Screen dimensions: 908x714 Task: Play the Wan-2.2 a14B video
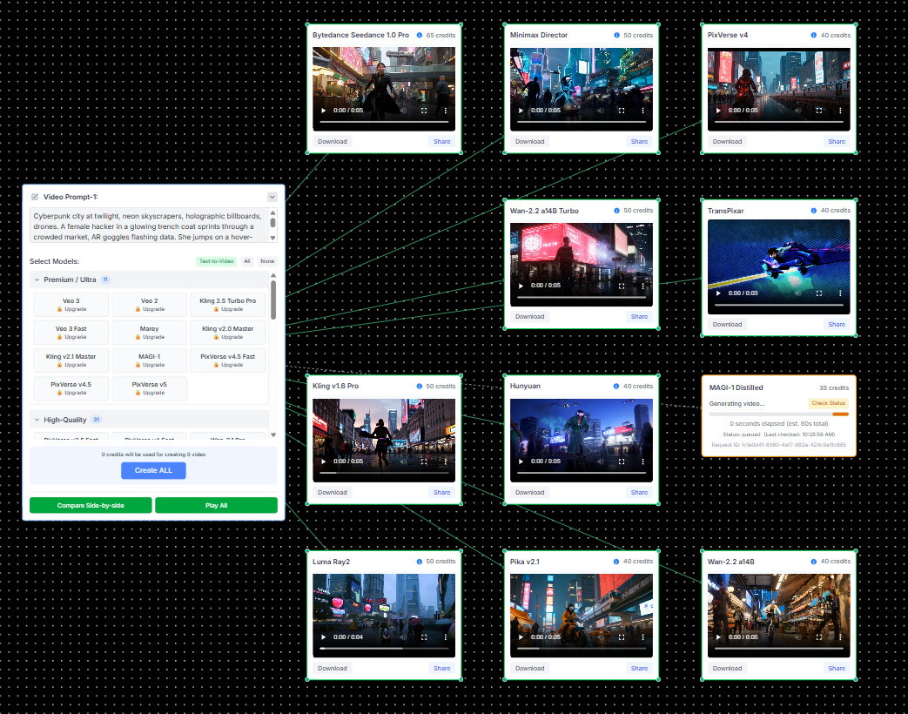point(718,637)
